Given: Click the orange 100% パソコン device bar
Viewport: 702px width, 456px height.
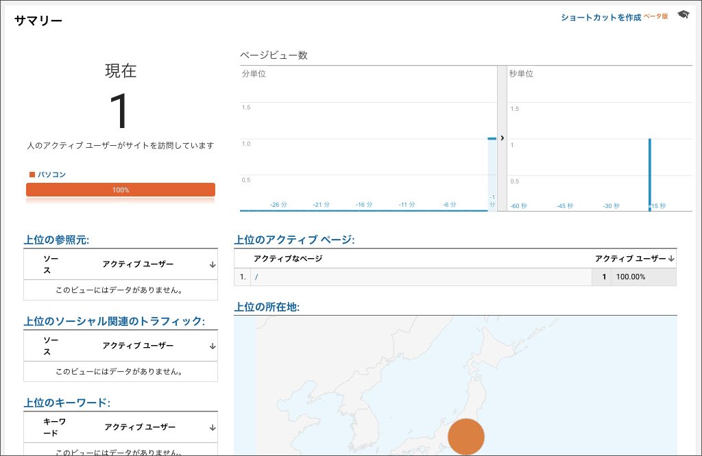Looking at the screenshot, I should coord(121,190).
